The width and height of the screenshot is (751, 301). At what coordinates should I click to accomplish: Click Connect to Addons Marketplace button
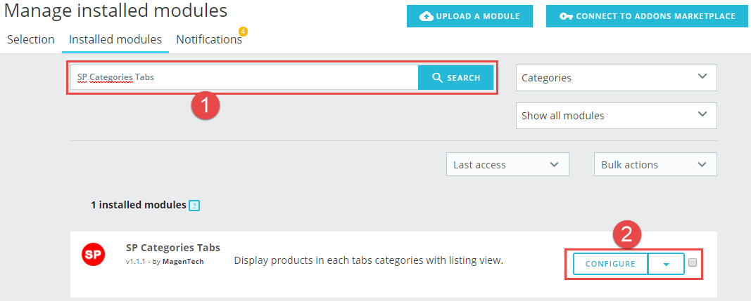(646, 16)
